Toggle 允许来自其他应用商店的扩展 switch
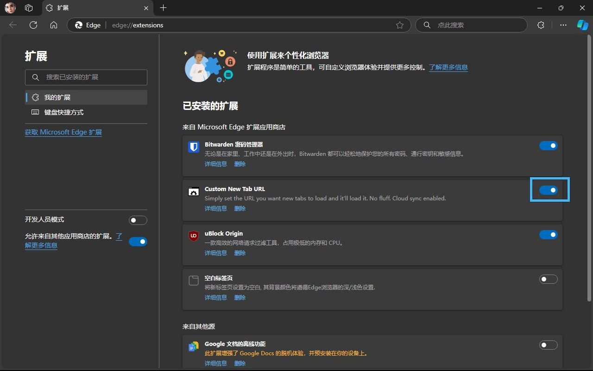 (x=138, y=241)
